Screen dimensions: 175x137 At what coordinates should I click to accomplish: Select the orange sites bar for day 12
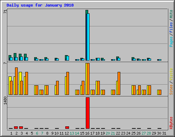tap(68, 83)
